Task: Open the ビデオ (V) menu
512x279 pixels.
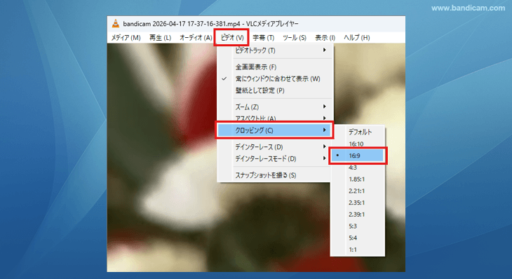Action: [232, 38]
